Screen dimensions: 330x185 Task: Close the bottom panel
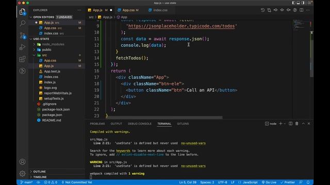point(309,123)
